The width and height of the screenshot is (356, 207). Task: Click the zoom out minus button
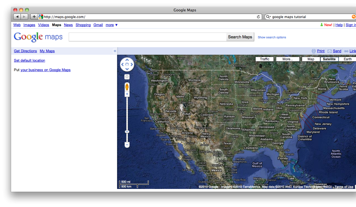[127, 144]
